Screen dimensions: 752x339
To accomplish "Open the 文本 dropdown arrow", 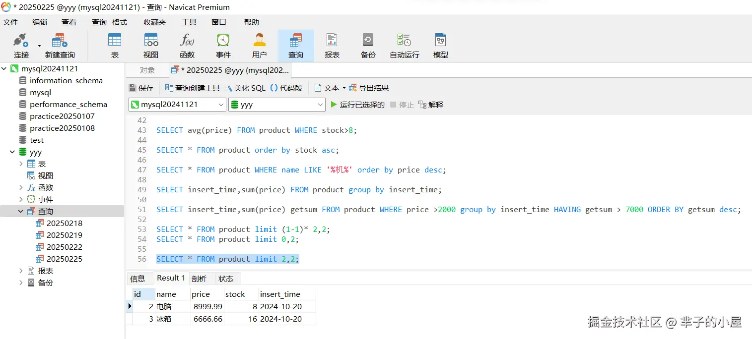I will (344, 88).
